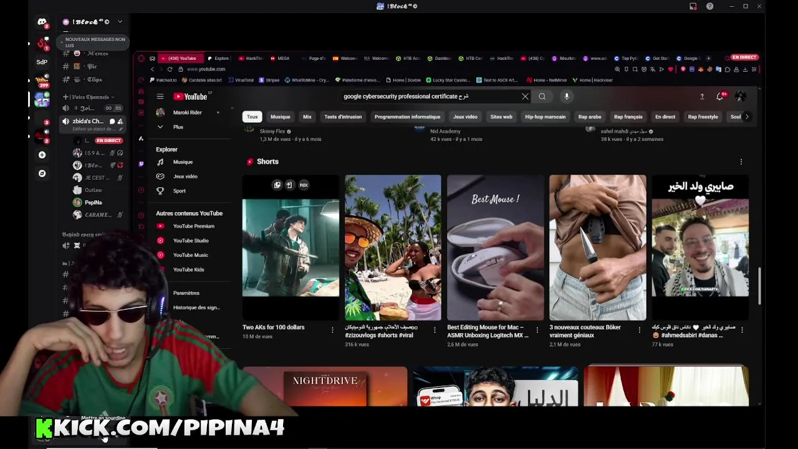Image resolution: width=798 pixels, height=449 pixels.
Task: Open Musique in Explorer section
Action: tap(183, 162)
